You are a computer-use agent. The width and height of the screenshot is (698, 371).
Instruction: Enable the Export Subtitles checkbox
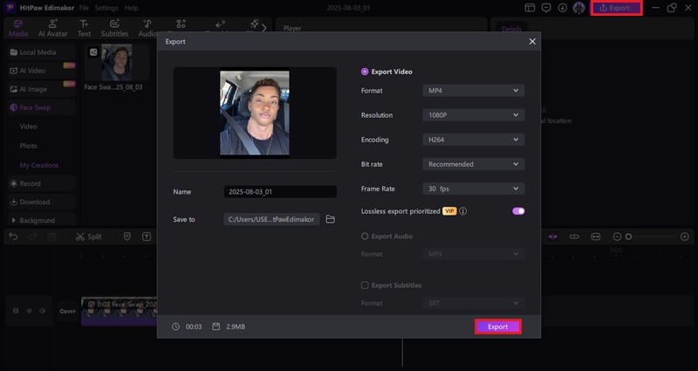click(x=365, y=285)
